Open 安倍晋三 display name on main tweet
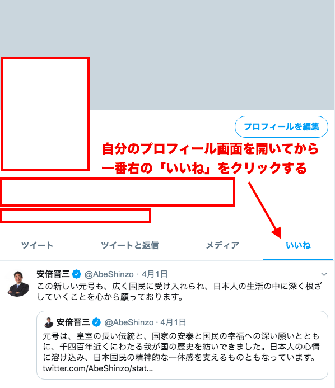The width and height of the screenshot is (335, 388). [53, 274]
